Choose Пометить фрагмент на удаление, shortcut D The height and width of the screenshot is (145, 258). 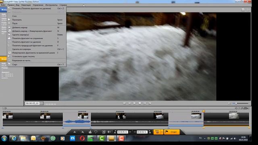(x=37, y=42)
